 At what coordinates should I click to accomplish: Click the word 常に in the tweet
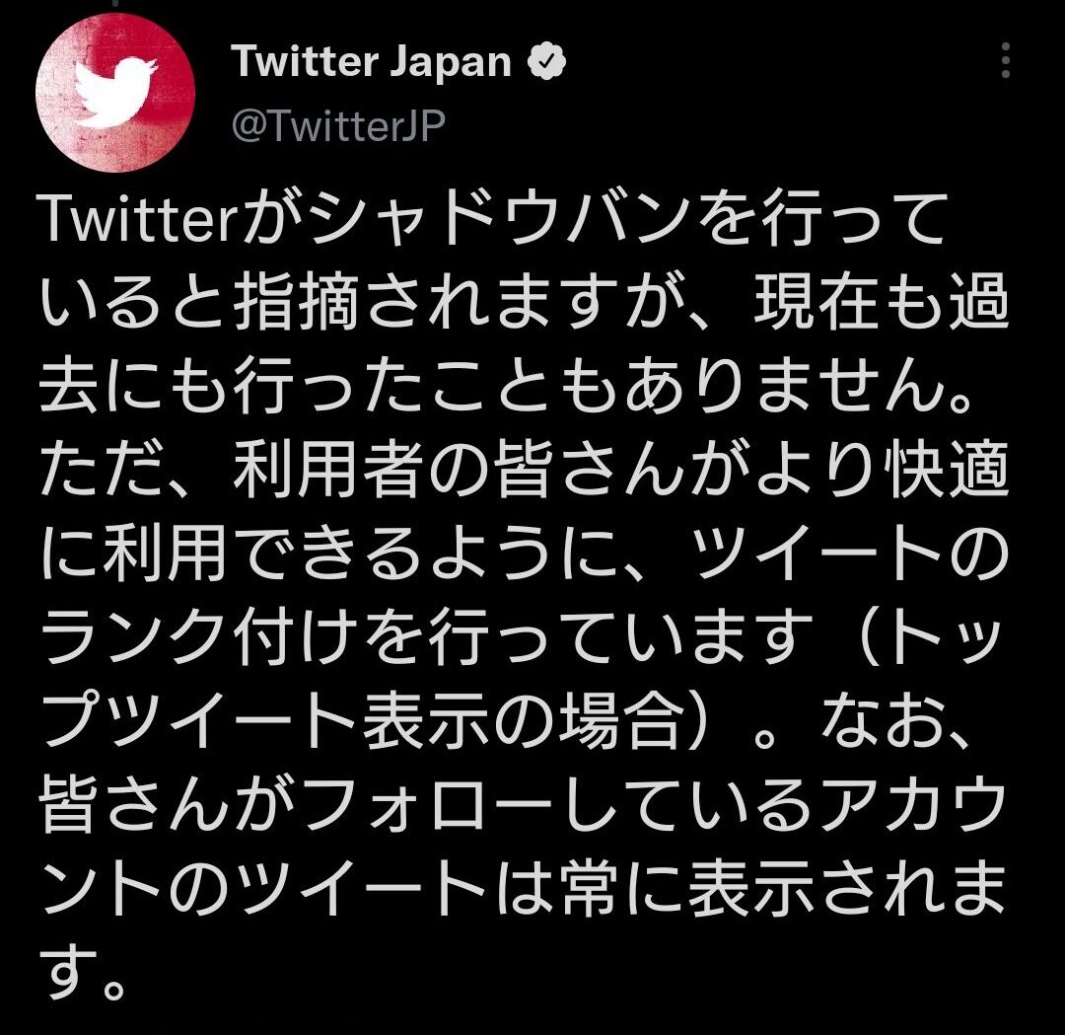point(623,888)
